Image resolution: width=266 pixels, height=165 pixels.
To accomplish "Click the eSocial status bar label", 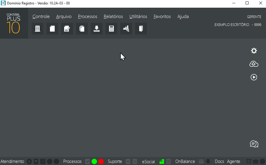I will point(148,162).
